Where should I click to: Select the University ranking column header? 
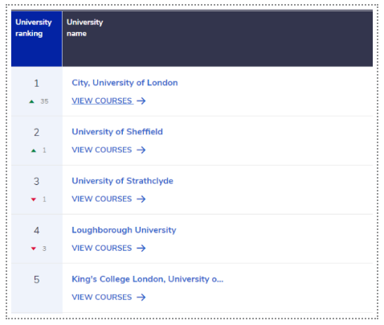(36, 39)
